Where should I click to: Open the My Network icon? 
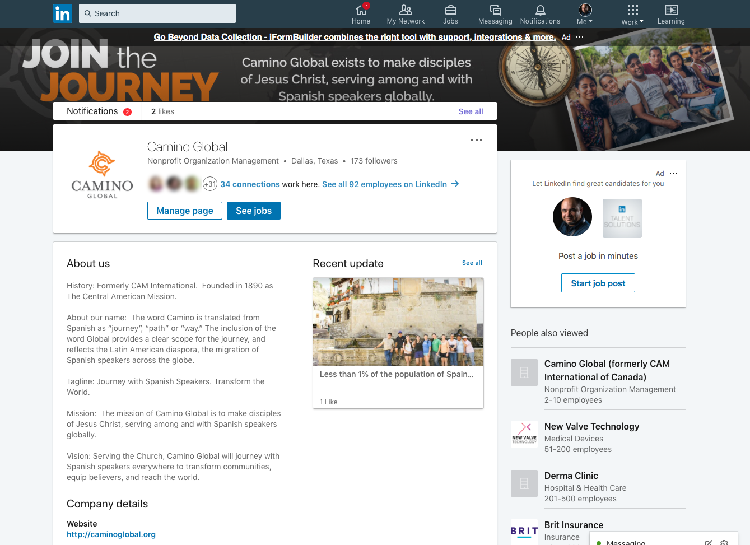[x=406, y=10]
